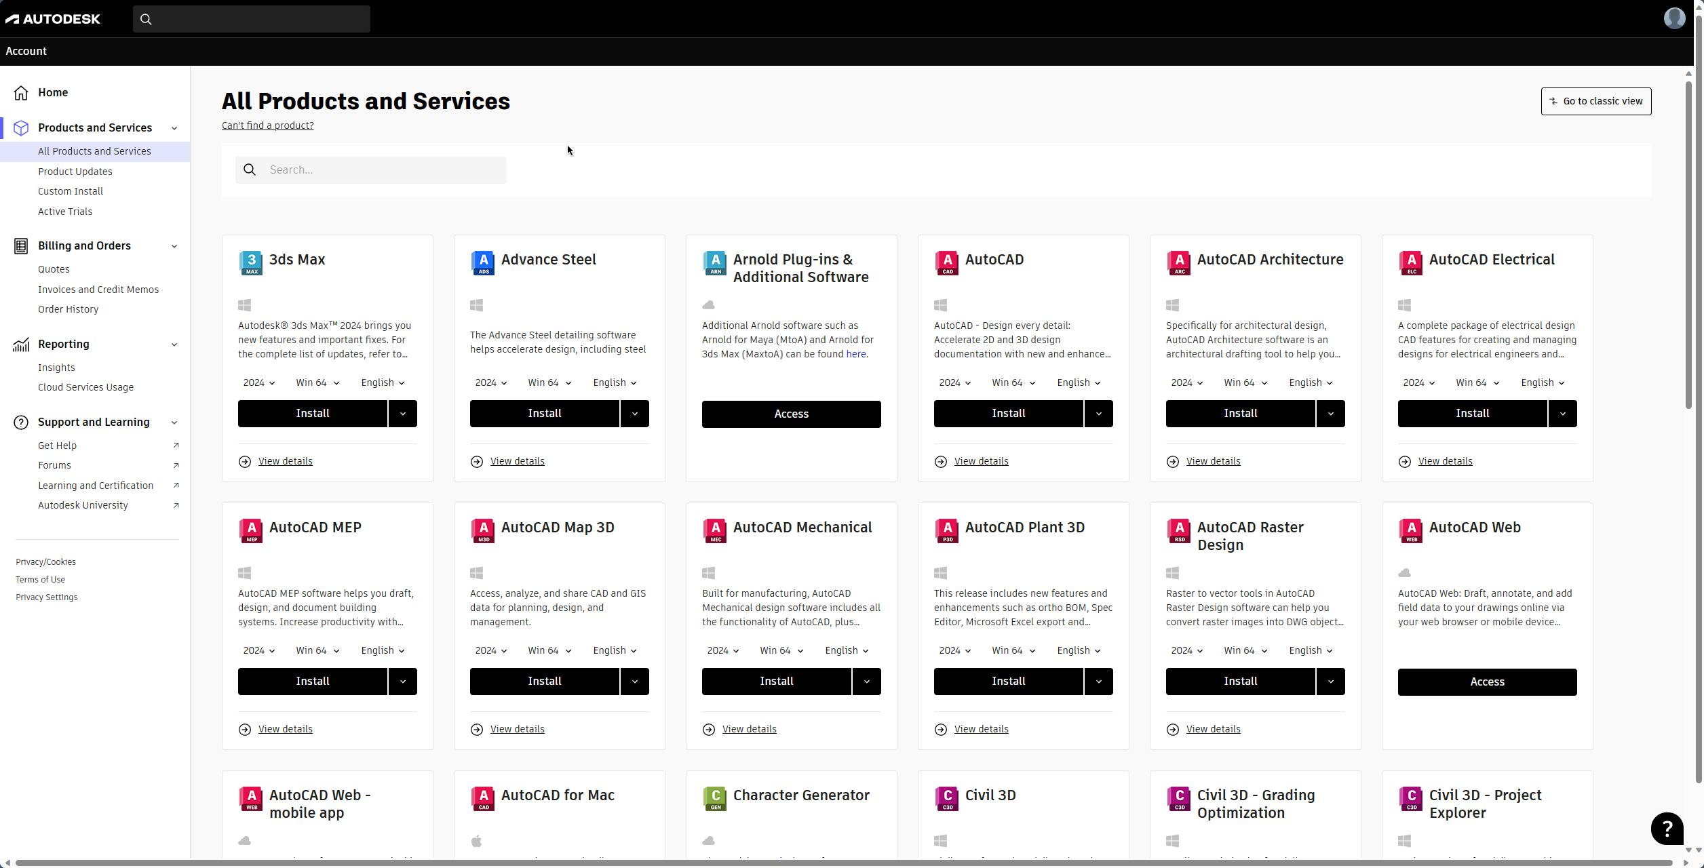This screenshot has width=1704, height=868.
Task: Click the Can't find a product link
Action: click(x=267, y=125)
